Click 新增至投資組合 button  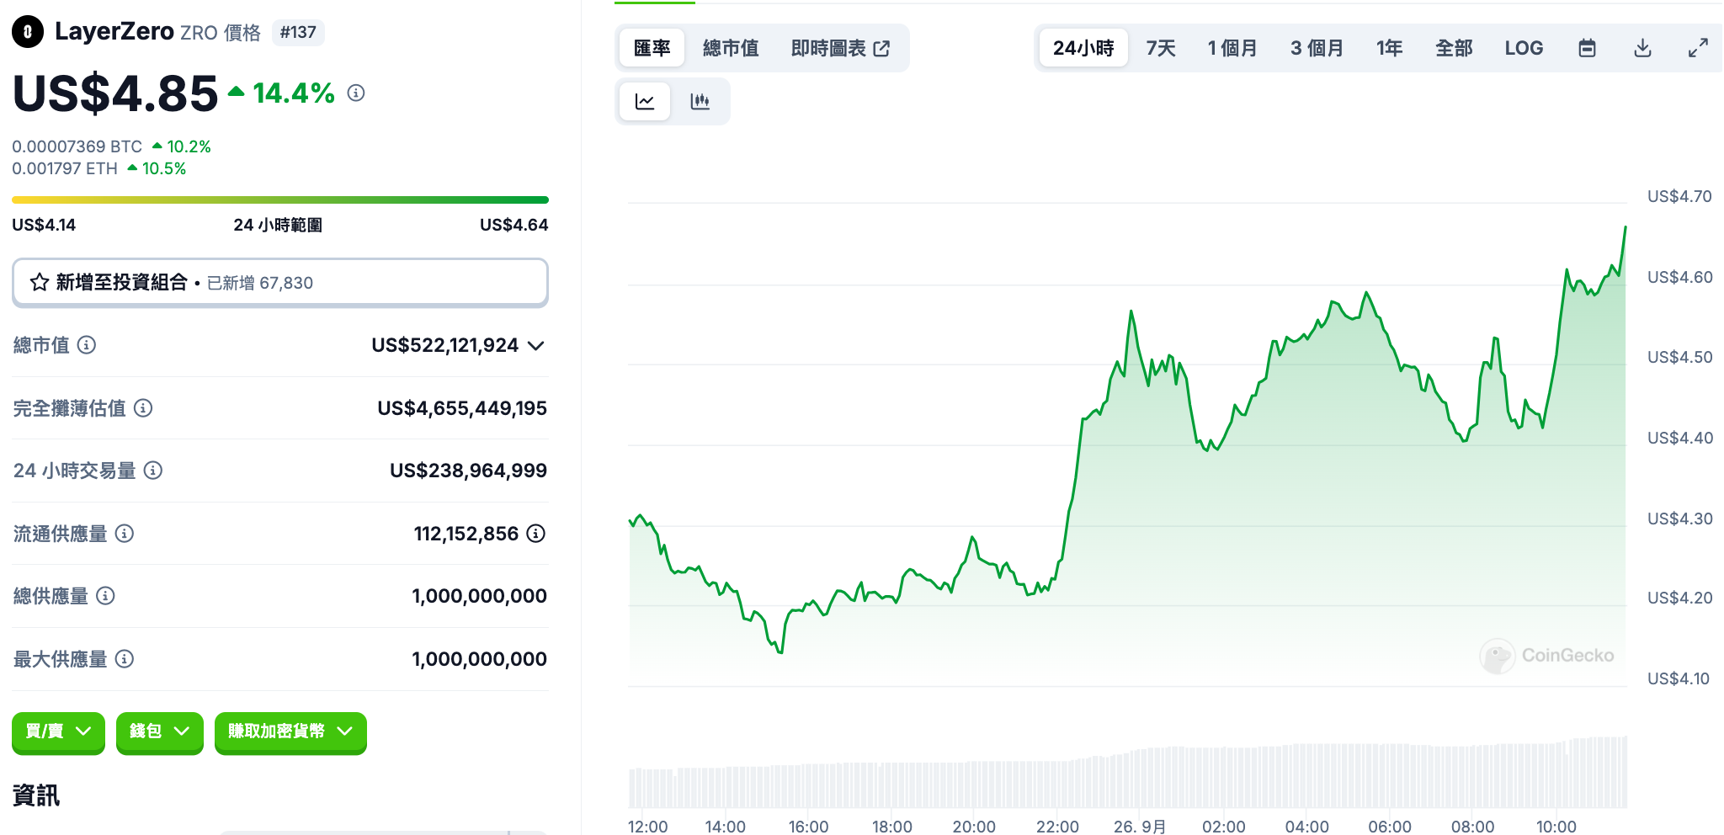(280, 283)
